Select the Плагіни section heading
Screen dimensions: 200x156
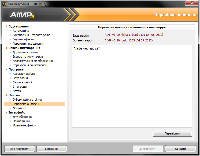click(14, 95)
